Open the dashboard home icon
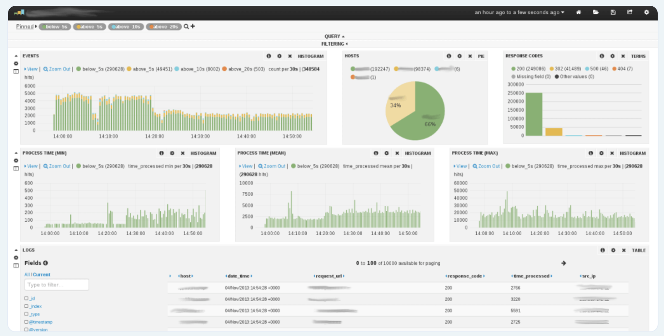The height and width of the screenshot is (336, 664). (x=579, y=12)
